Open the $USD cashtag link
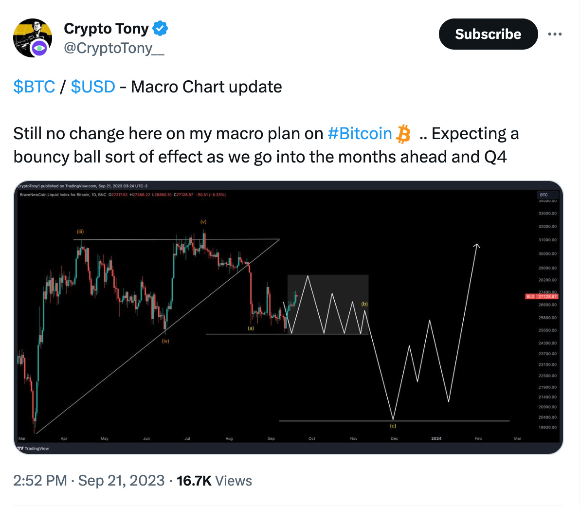Viewport: 580px width, 506px height. tap(93, 87)
